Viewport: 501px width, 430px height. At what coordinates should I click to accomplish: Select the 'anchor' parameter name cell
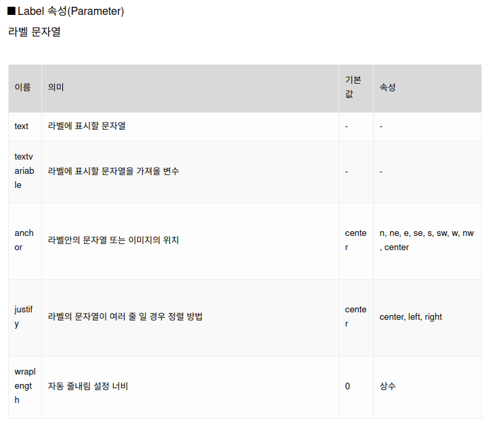[24, 240]
